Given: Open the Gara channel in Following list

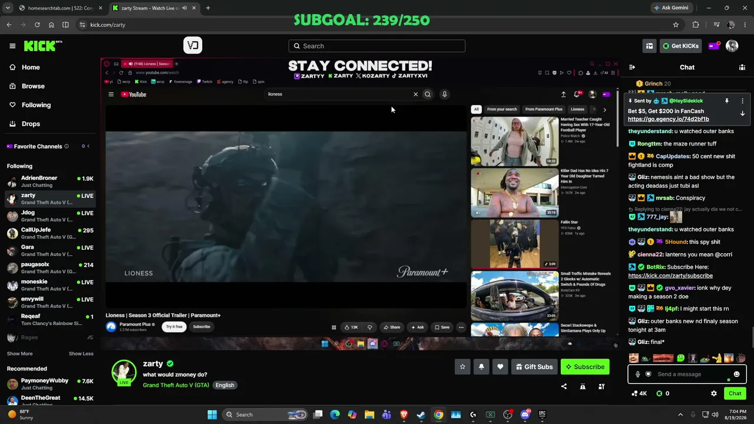Looking at the screenshot, I should [50, 250].
